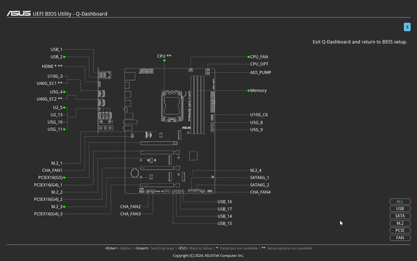Select the SATA6G_1 port label
Screen dimensions: 417x261
(x=259, y=178)
